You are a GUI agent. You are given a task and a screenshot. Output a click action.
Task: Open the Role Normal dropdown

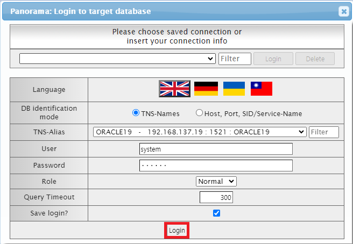pos(216,181)
